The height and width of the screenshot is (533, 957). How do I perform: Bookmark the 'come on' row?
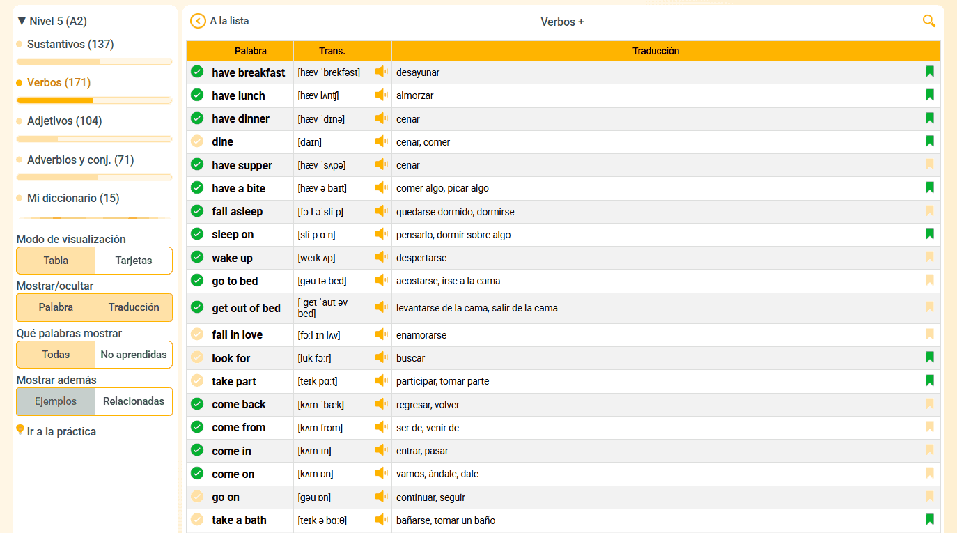coord(929,473)
